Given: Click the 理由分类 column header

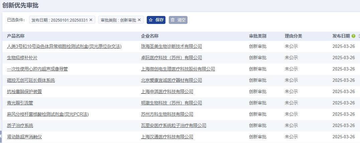Looking at the screenshot, I should point(293,36).
